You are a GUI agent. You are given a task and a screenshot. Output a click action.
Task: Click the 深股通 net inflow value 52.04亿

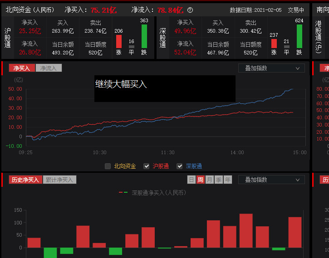tap(185, 52)
